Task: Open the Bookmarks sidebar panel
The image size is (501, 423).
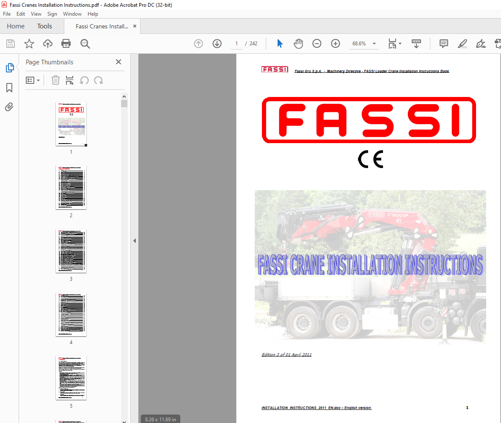Action: point(9,88)
